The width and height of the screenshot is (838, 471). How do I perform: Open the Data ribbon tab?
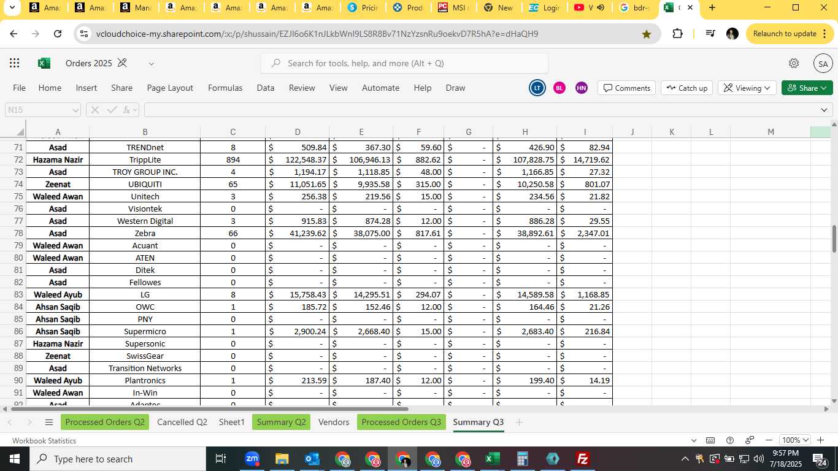[x=266, y=88]
